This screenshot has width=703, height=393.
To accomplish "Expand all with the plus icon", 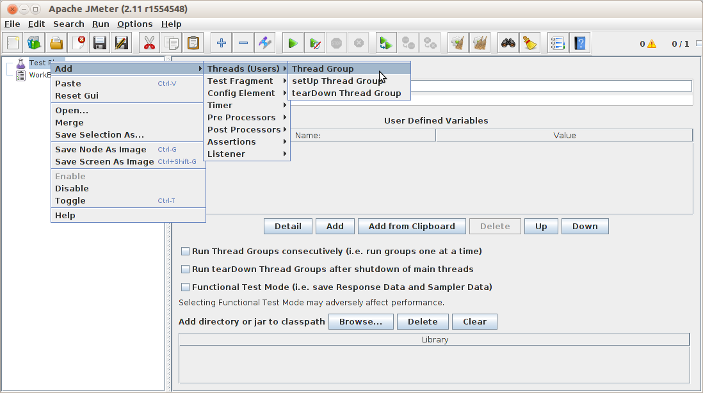I will pos(221,43).
